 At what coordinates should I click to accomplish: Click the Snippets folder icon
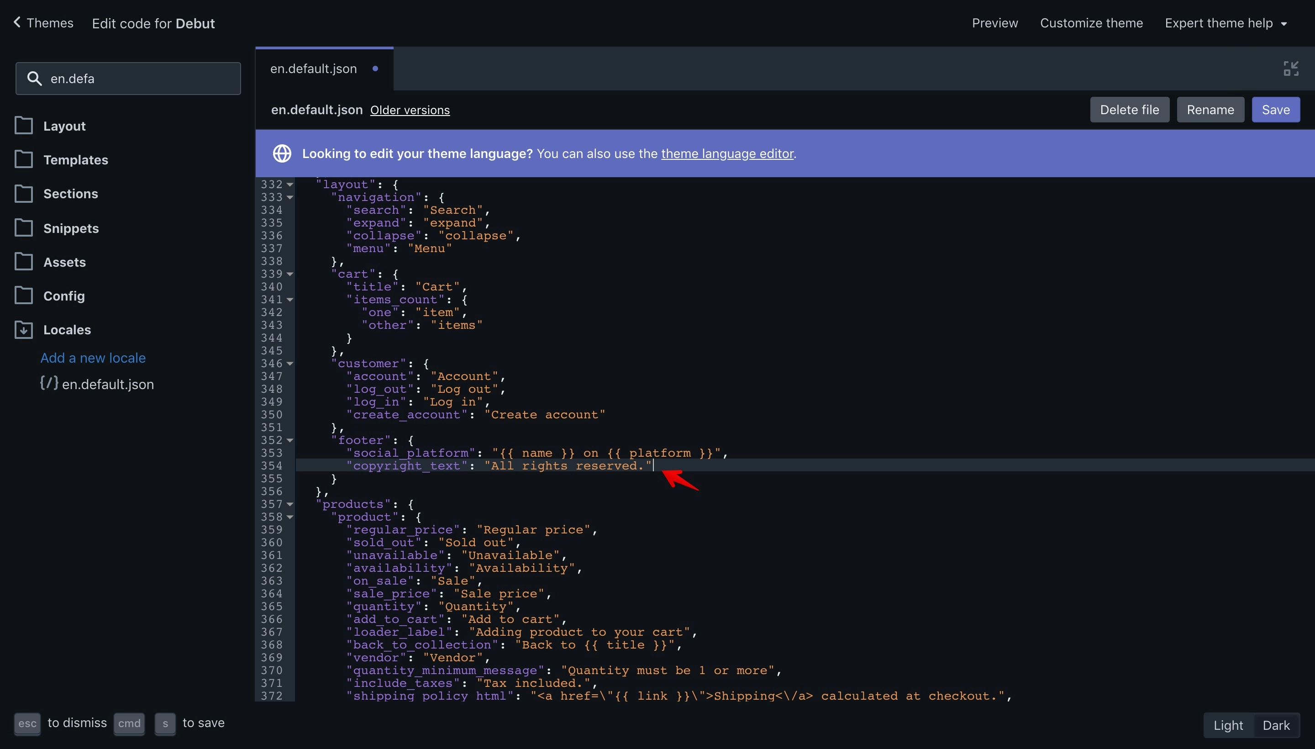(x=24, y=228)
